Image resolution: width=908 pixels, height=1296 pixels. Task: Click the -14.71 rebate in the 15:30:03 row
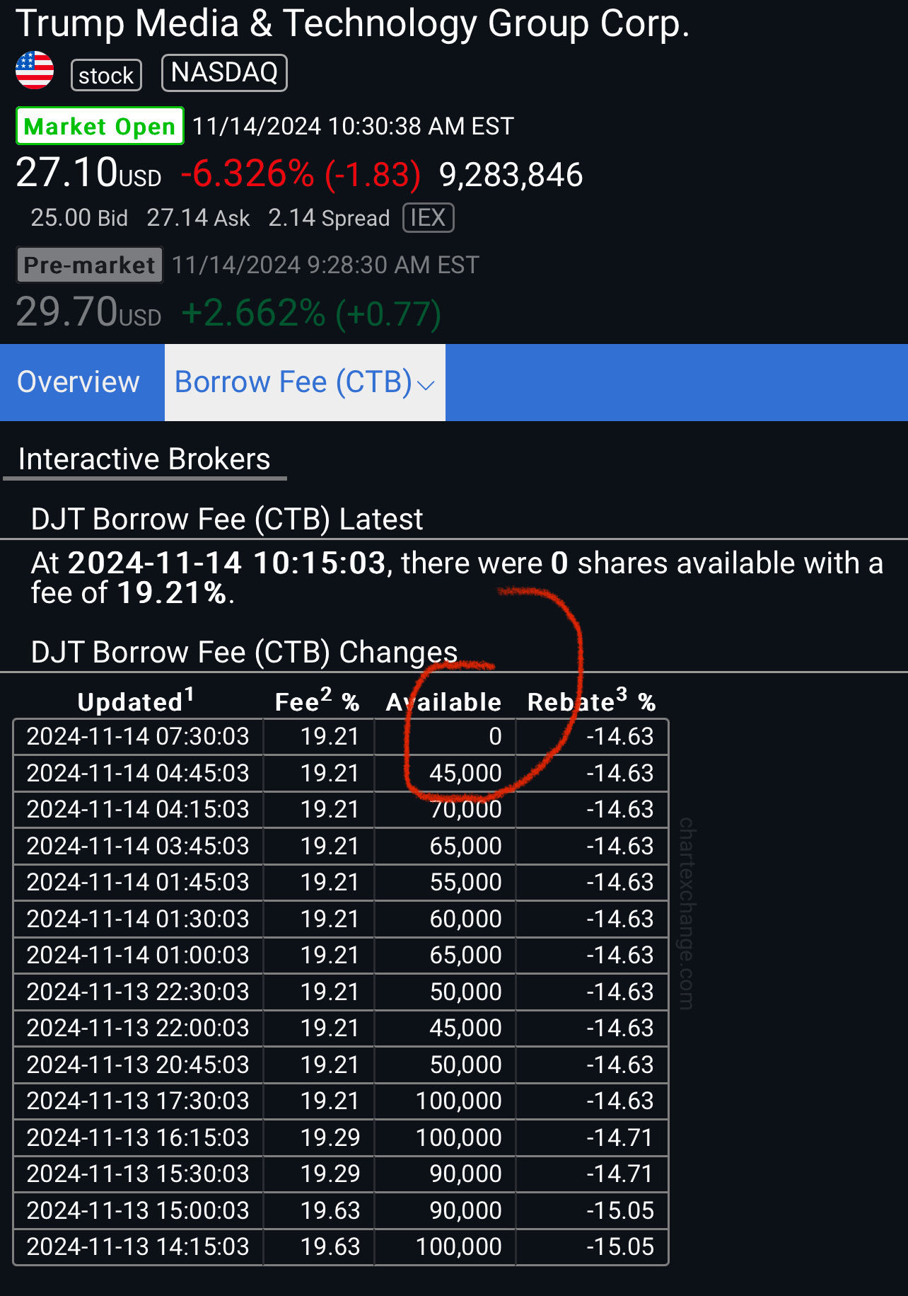pos(620,1174)
